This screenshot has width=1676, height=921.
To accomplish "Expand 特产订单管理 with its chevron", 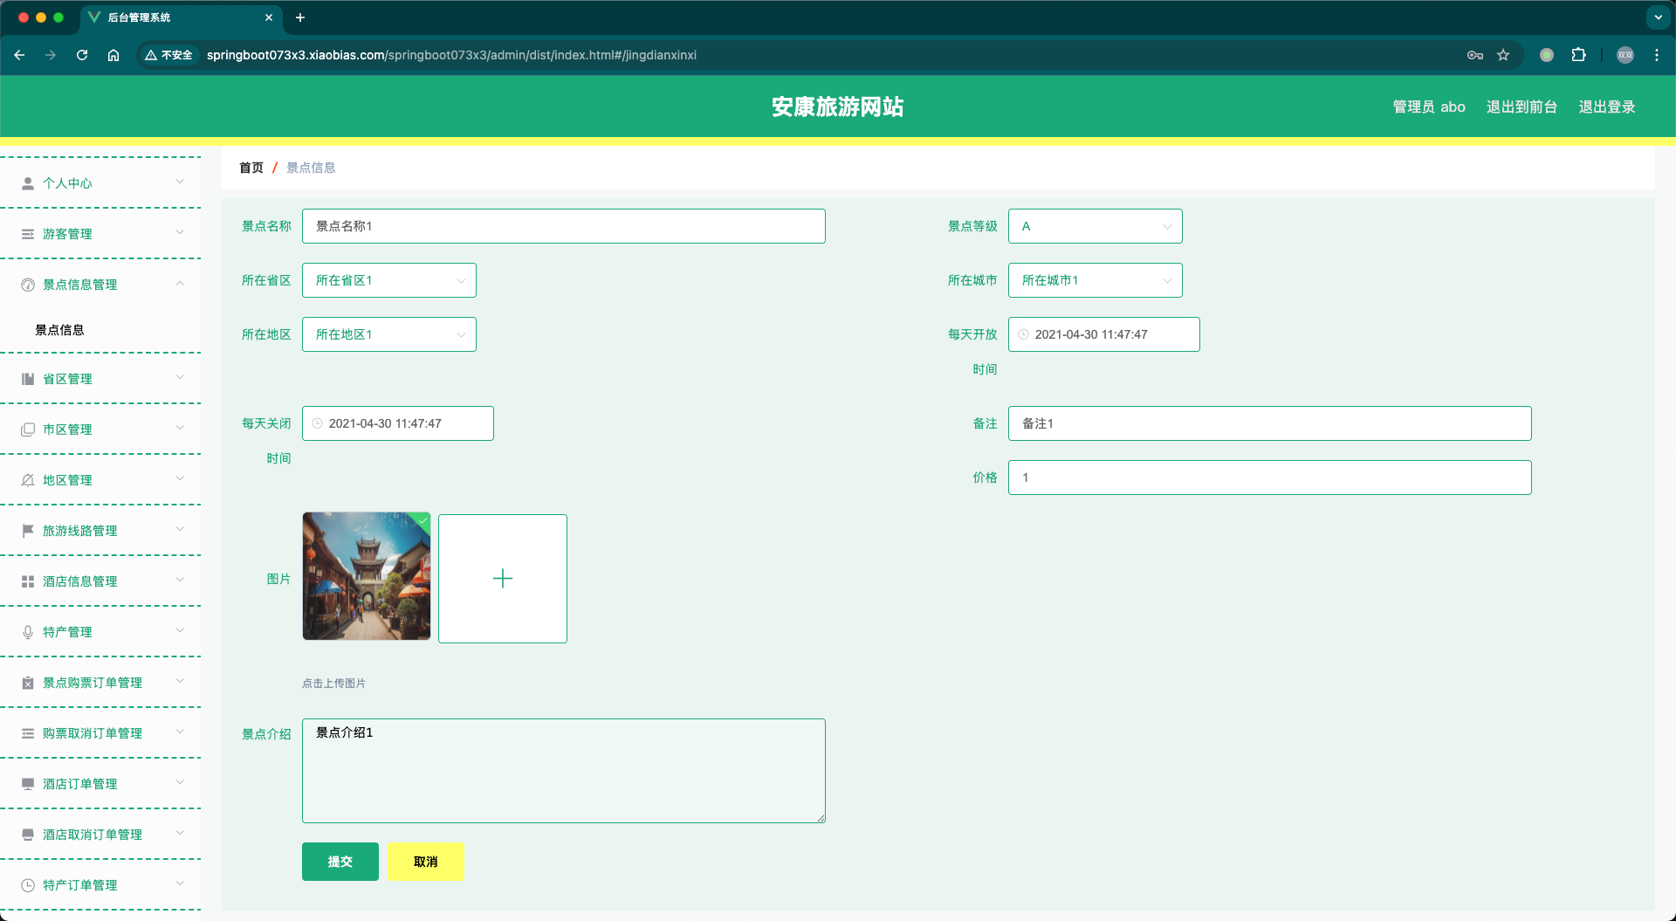I will 180,883.
